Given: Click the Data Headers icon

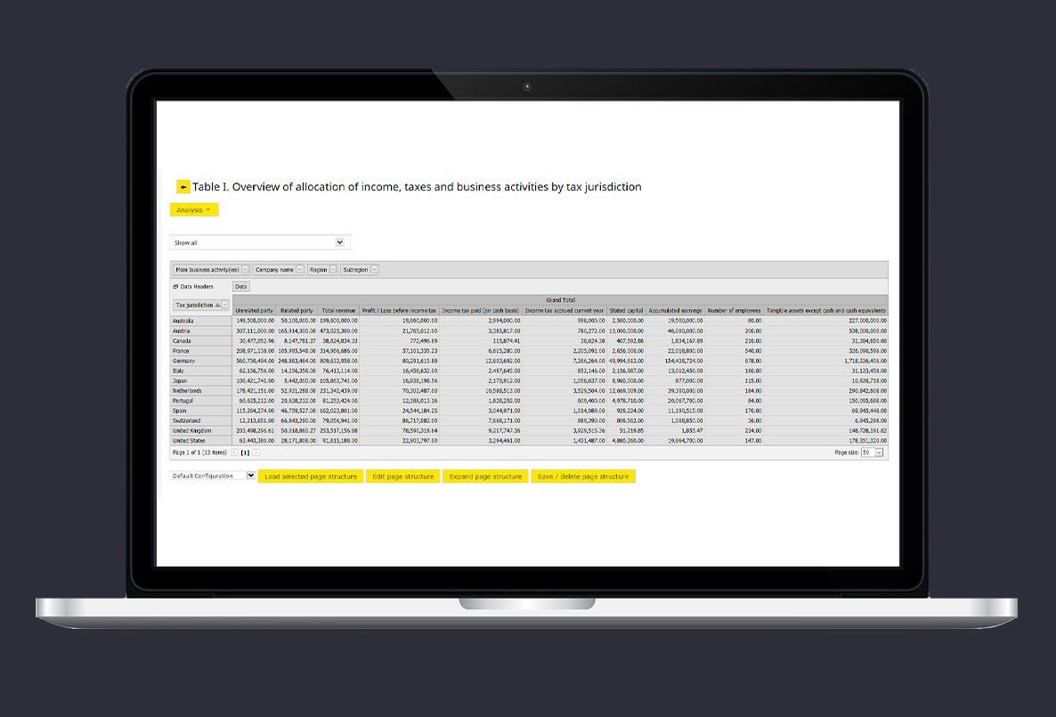Looking at the screenshot, I should [175, 287].
